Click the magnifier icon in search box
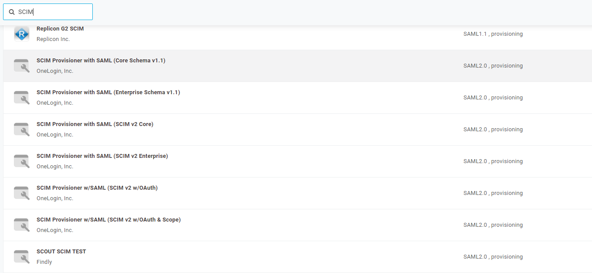Screen dimensions: 592x273 [12, 12]
